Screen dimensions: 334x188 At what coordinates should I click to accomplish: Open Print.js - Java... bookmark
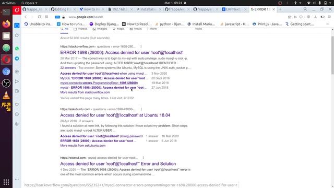[267, 24]
